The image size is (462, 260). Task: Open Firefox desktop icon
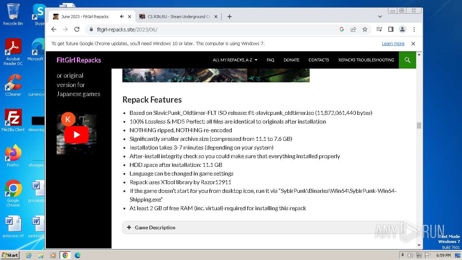(13, 156)
